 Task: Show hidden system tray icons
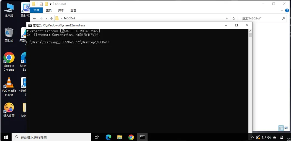tap(252, 137)
